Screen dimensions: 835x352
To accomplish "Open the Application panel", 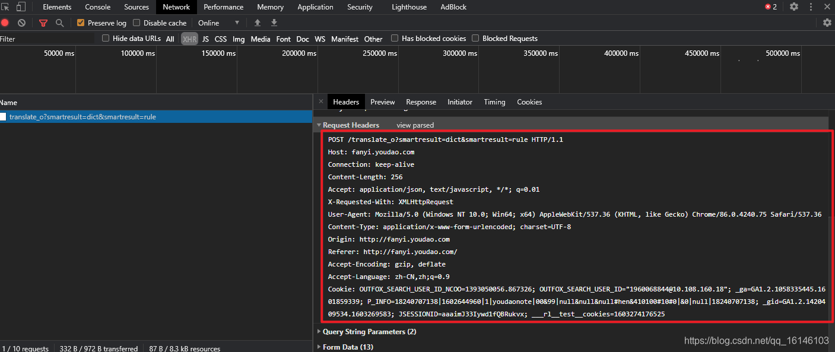I will coord(315,7).
